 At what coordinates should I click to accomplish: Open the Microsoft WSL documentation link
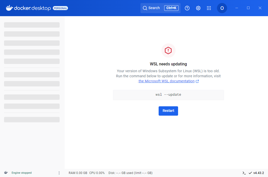[x=166, y=81]
